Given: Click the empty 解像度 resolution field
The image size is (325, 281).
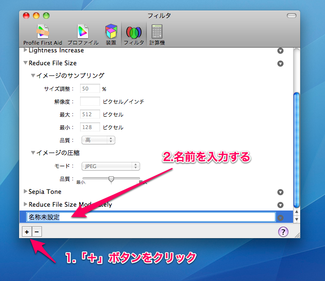Looking at the screenshot, I should coord(90,101).
